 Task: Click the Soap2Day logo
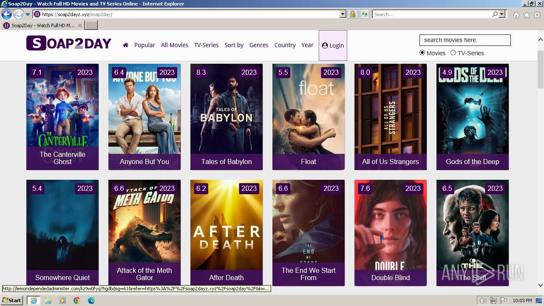click(x=69, y=43)
